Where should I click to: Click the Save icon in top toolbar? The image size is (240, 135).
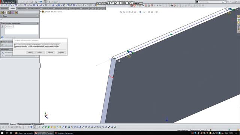coord(31,2)
